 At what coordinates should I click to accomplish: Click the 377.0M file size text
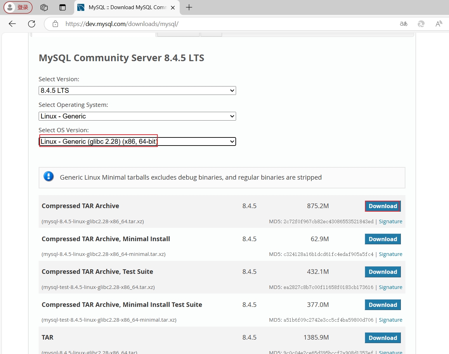[x=318, y=305]
